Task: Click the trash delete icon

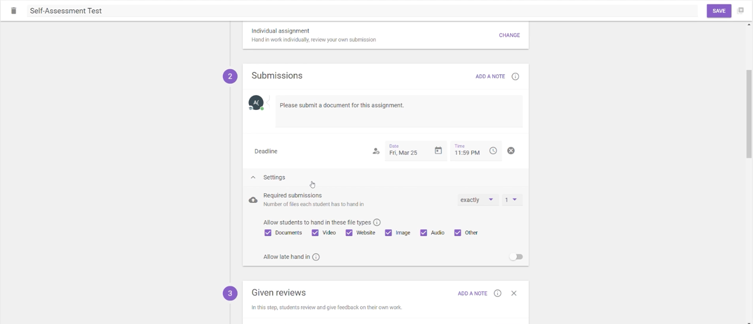Action: pyautogui.click(x=14, y=11)
